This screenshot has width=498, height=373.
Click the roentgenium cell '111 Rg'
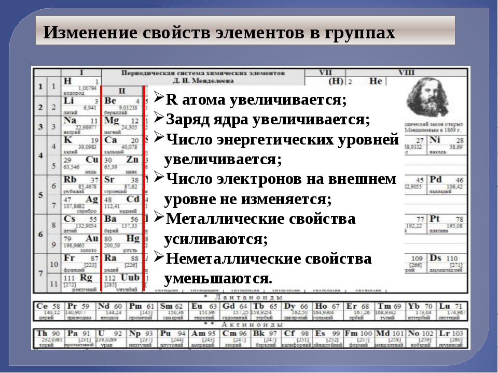81,283
